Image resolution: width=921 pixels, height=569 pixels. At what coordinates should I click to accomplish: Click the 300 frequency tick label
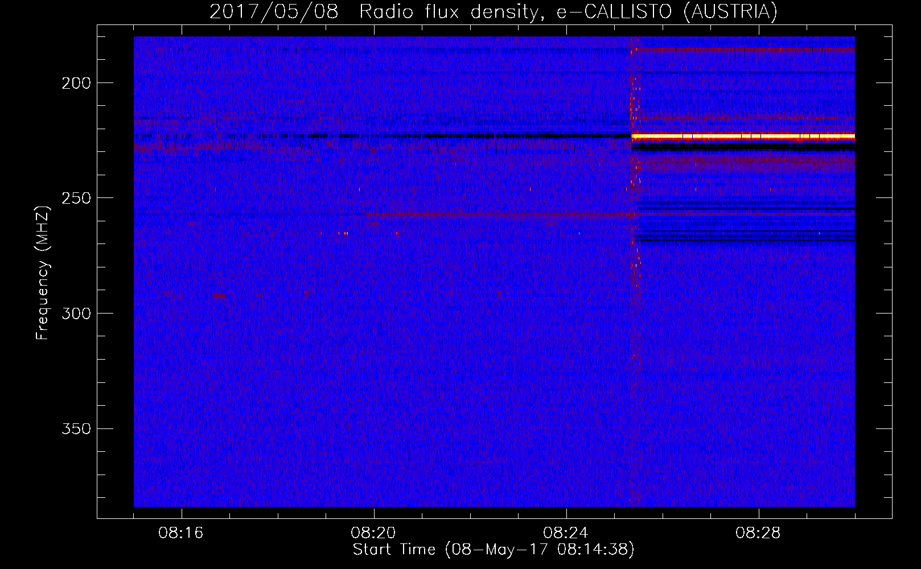coord(76,314)
